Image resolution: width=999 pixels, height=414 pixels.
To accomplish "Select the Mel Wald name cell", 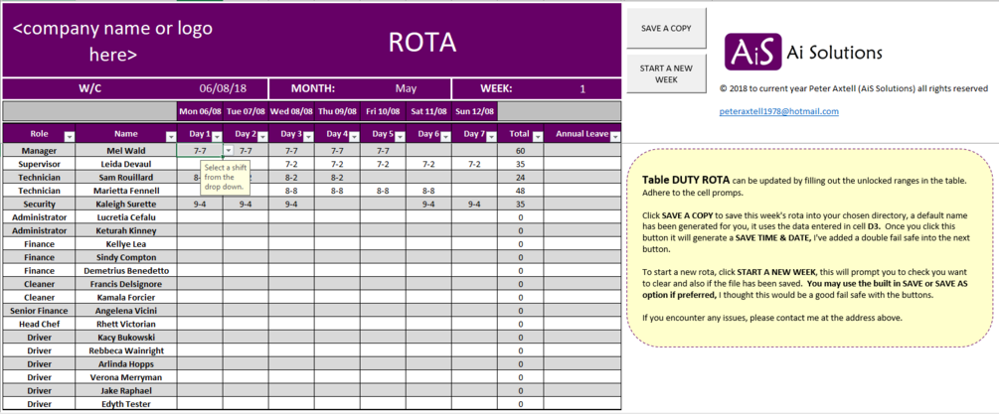I will [126, 151].
